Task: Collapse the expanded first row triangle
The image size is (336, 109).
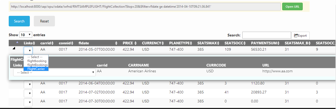Action: pos(14,48)
